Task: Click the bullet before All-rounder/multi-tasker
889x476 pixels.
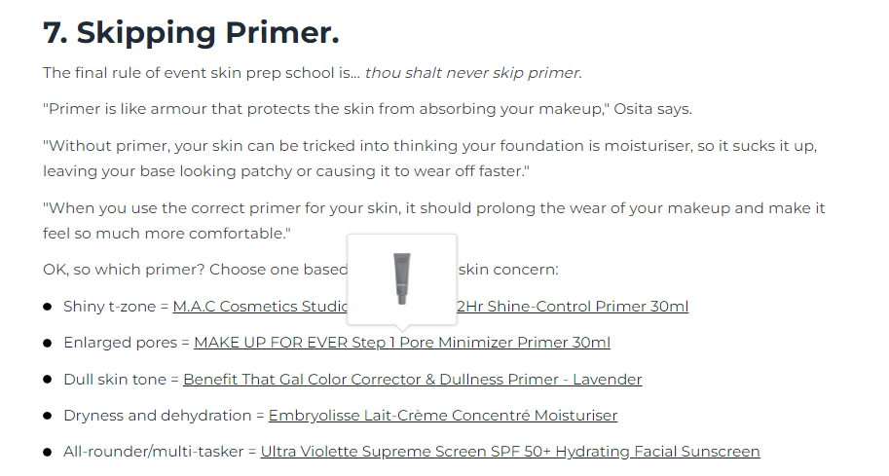Action: pos(48,452)
